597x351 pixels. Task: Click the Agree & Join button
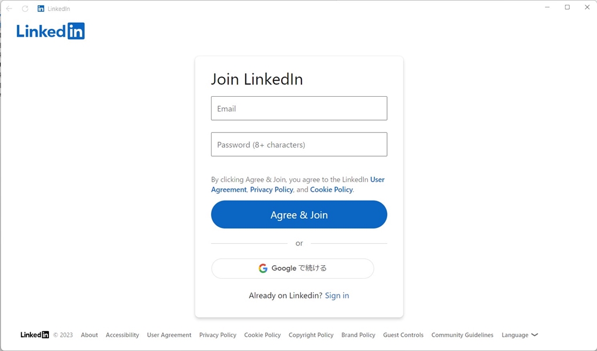299,215
